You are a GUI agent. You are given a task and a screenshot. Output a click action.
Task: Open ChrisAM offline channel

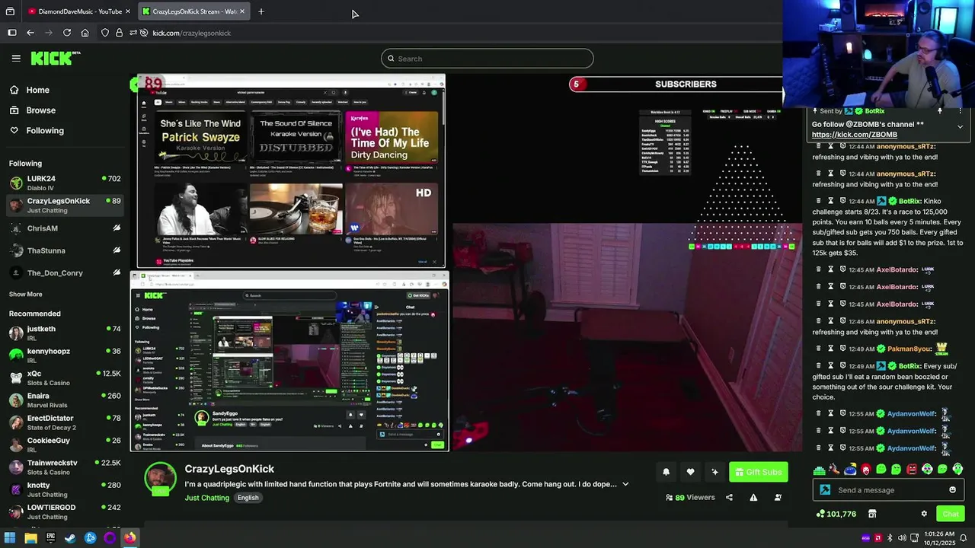65,228
